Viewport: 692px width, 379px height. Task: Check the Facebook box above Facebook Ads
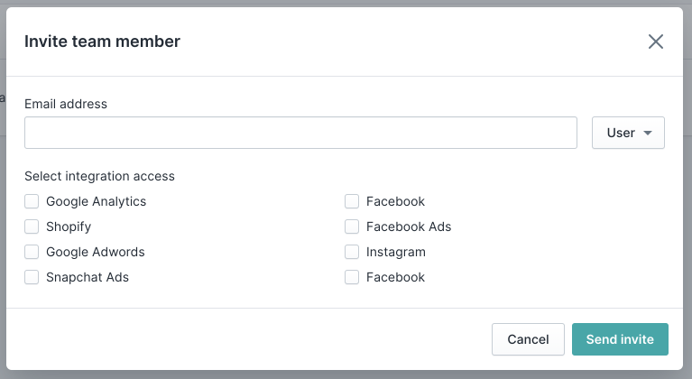coord(352,201)
